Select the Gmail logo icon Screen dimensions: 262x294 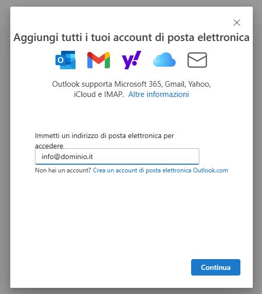99,60
